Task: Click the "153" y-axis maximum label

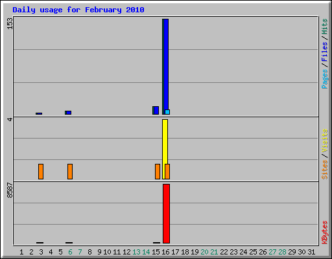Action: pos(10,23)
